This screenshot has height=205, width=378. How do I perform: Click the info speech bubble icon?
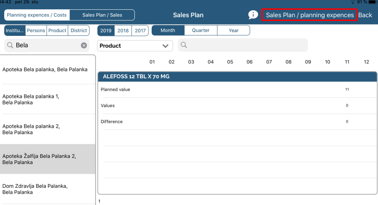pos(253,15)
